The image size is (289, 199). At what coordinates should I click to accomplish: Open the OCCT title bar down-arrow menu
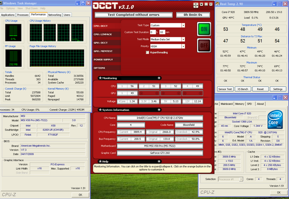click(x=201, y=4)
